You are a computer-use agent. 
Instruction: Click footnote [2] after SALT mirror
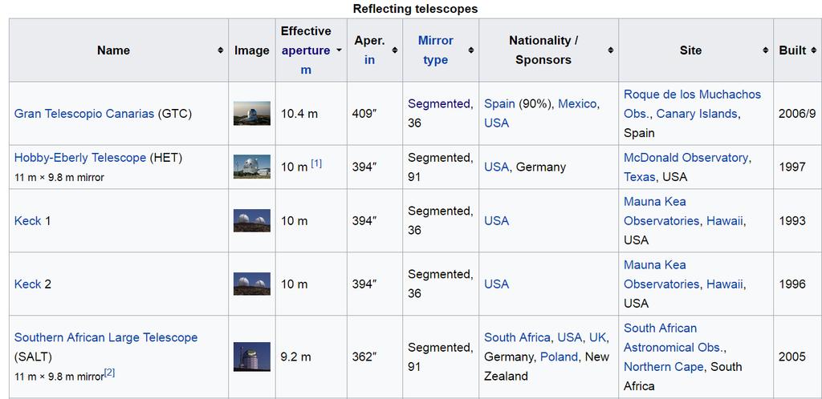(110, 373)
